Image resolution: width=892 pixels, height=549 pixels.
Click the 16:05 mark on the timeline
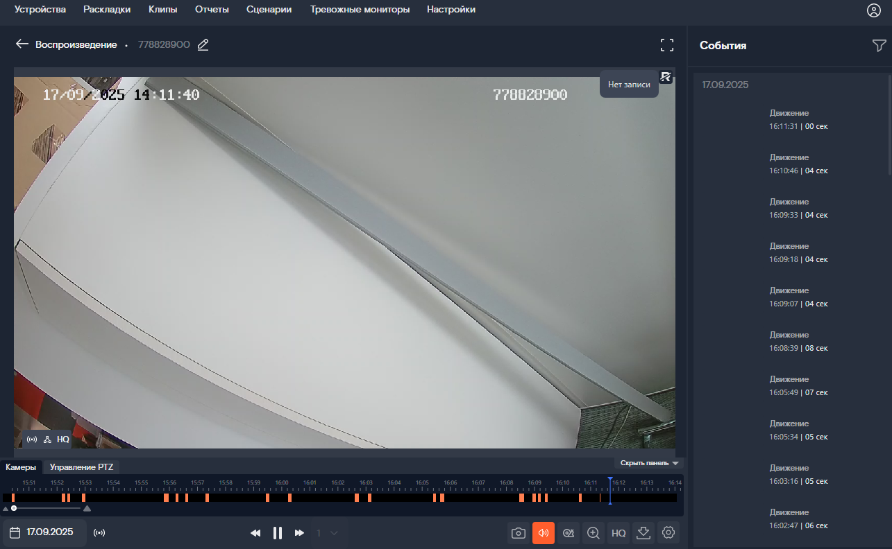pos(422,482)
